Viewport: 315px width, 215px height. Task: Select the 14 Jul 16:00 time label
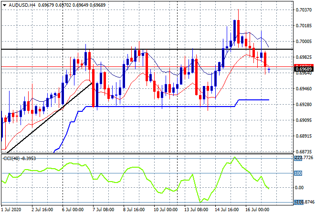pyautogui.click(x=227, y=210)
